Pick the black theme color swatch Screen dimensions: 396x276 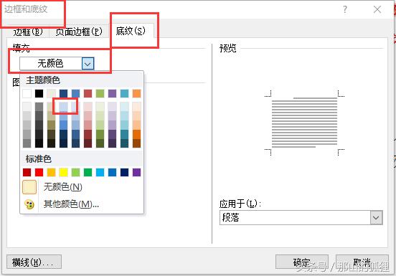click(39, 93)
